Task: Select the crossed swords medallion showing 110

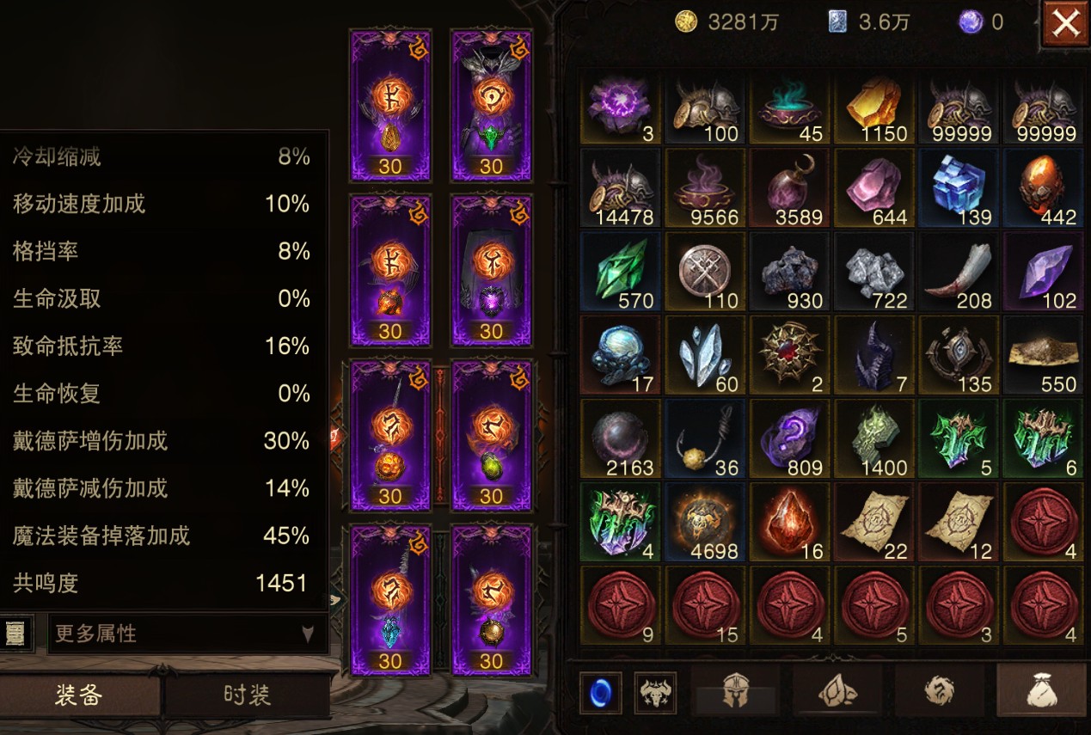Action: [705, 273]
